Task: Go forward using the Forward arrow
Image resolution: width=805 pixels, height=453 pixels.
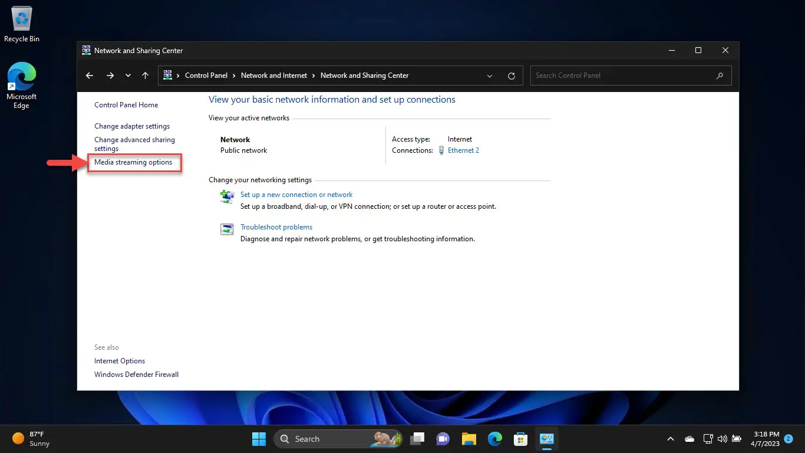Action: 110,75
